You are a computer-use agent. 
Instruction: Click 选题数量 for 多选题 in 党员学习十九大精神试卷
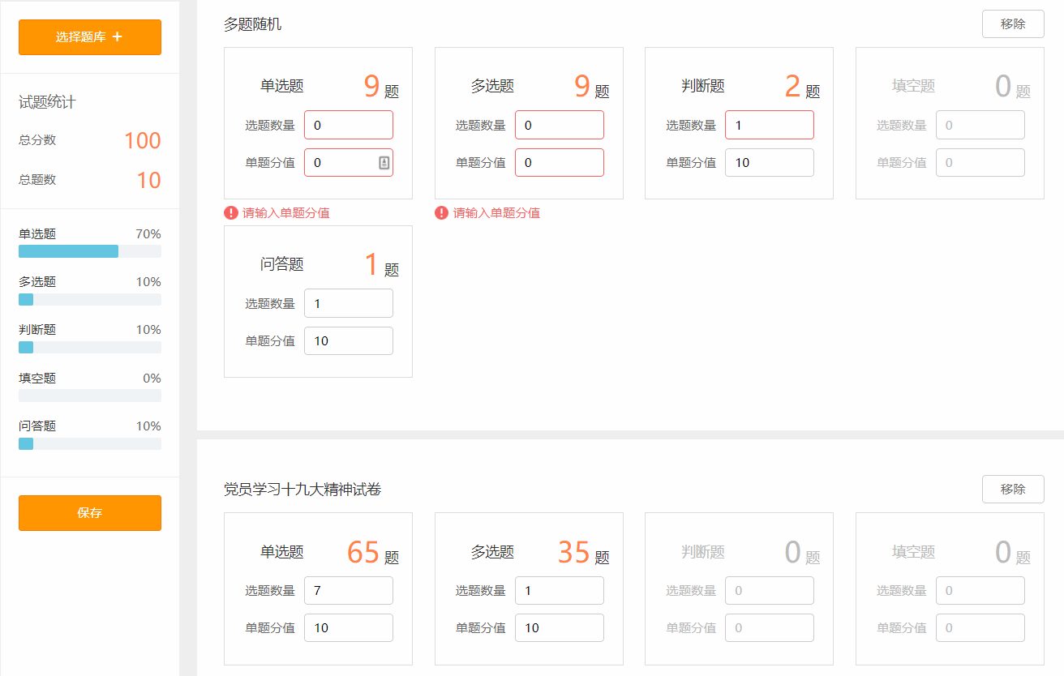[559, 591]
